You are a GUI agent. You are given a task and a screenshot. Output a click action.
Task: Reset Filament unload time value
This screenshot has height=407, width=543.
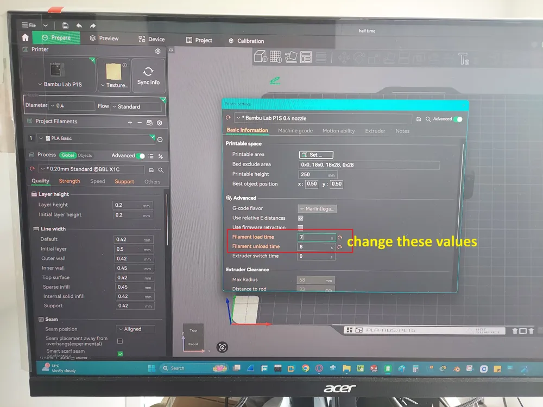[340, 247]
